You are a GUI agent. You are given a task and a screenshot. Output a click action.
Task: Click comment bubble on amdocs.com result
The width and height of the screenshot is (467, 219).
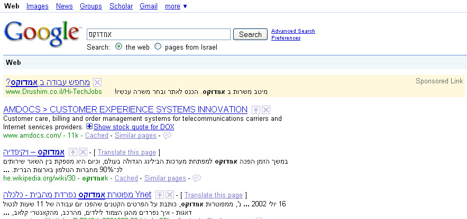167,136
